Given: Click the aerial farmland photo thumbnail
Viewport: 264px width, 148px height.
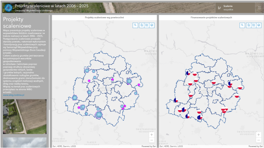Looking at the screenshot, I should 25,116.
